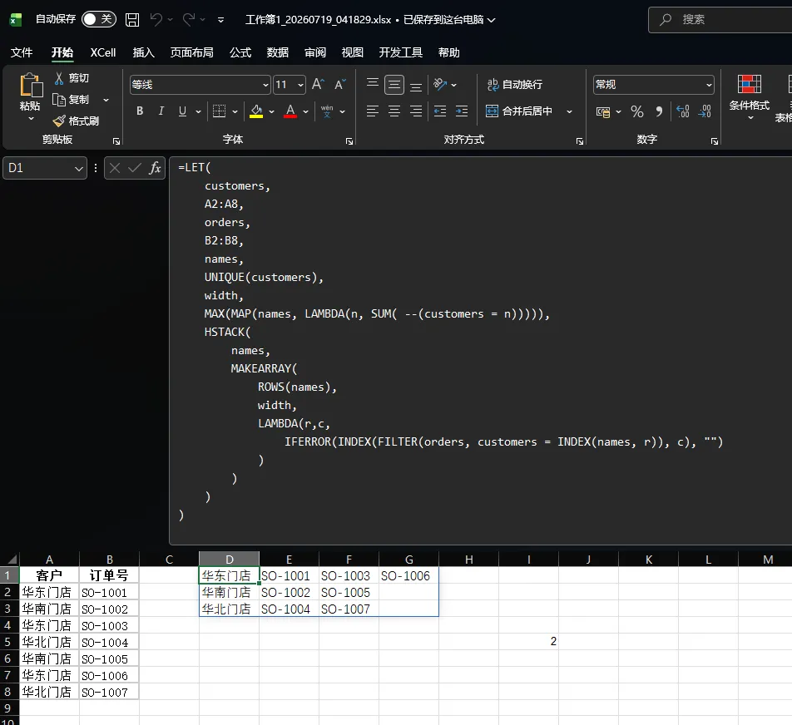This screenshot has width=792, height=725.
Task: Open 条件格式 conditional formatting
Action: [x=749, y=97]
